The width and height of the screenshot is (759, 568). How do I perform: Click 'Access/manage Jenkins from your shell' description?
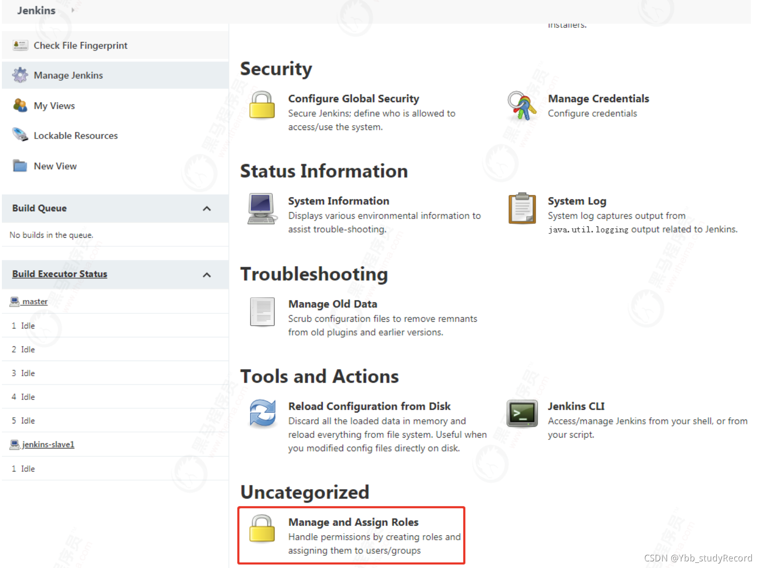pyautogui.click(x=648, y=428)
